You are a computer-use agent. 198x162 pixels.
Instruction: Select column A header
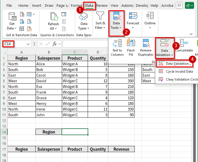pos(22,52)
